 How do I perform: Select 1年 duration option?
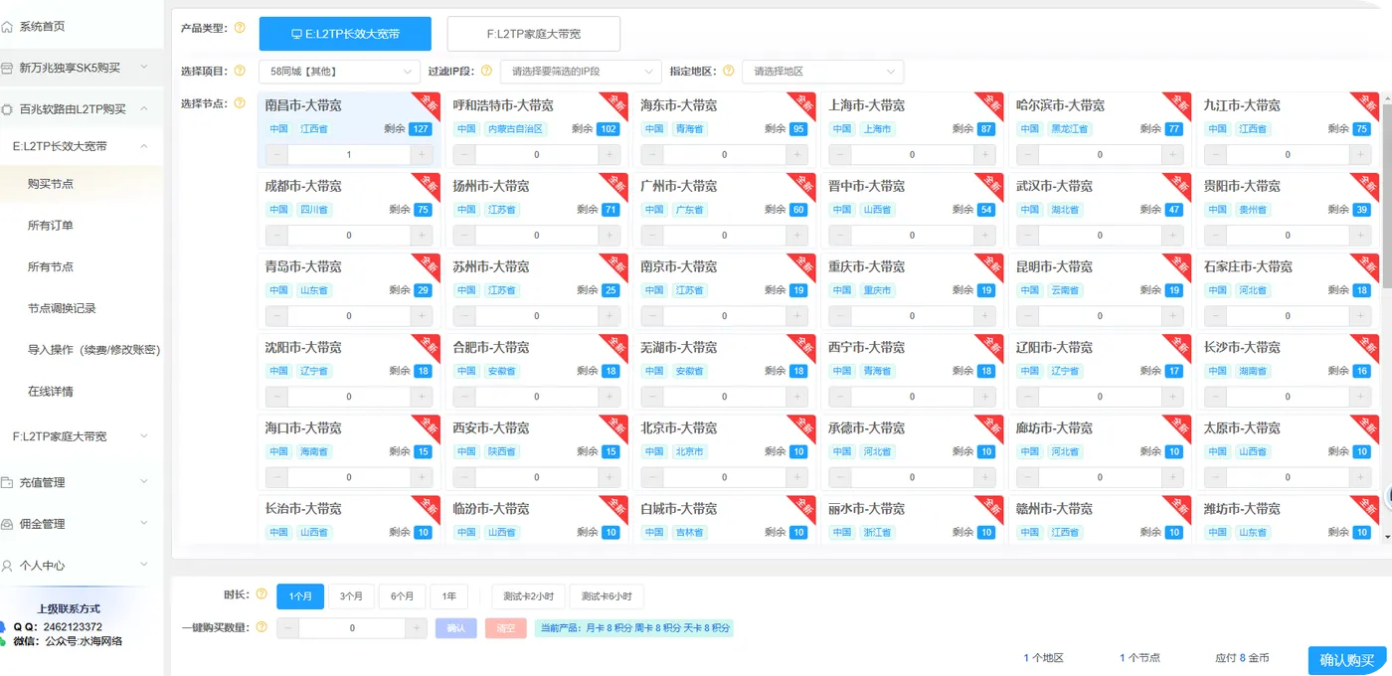(448, 596)
